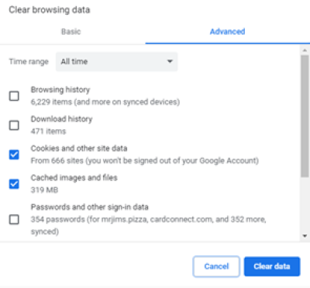Click the vertical scrollbar thumb
The width and height of the screenshot is (310, 288).
(x=305, y=116)
